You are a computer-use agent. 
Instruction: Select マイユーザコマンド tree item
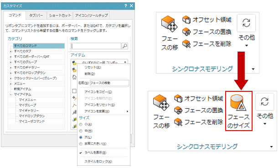coord(31,121)
